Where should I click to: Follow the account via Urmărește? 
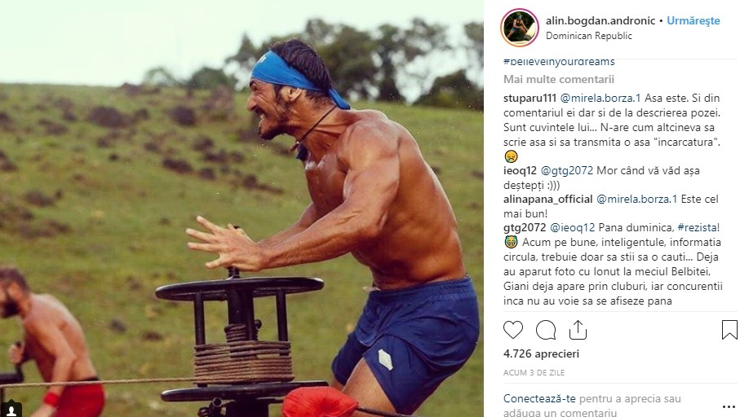point(693,20)
